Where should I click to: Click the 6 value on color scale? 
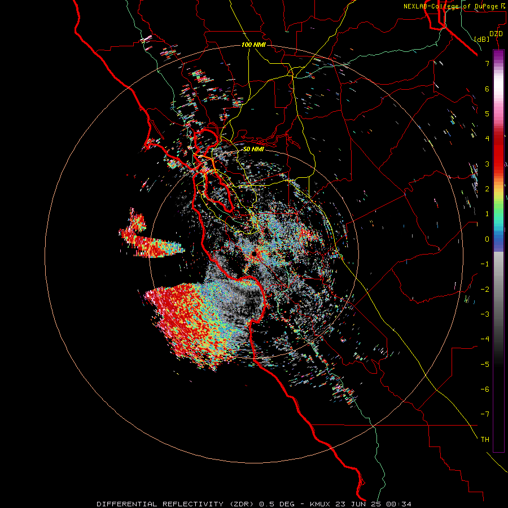487,89
